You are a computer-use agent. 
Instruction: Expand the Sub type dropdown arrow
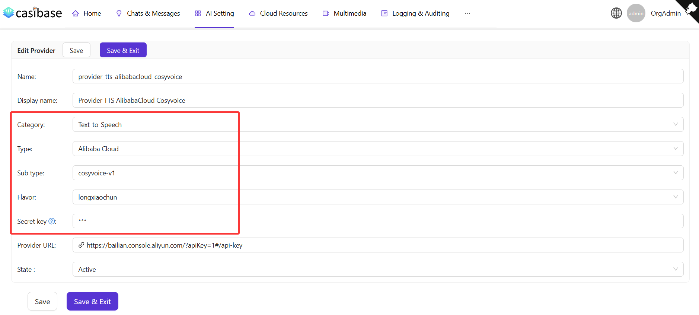click(676, 173)
